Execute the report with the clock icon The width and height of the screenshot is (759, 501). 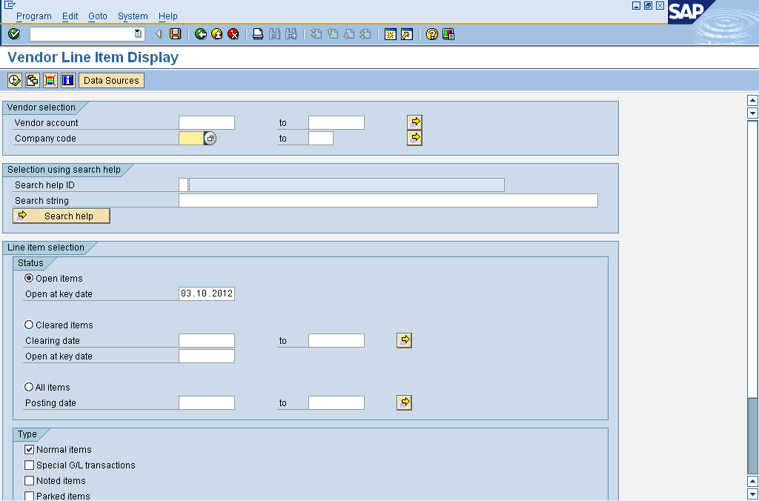tap(13, 80)
